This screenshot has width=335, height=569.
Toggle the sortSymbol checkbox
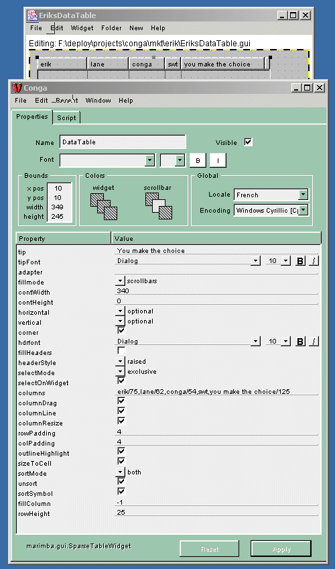[121, 491]
